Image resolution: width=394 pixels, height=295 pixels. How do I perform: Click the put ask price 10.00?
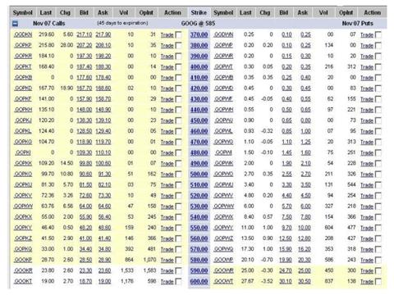pos(305,228)
